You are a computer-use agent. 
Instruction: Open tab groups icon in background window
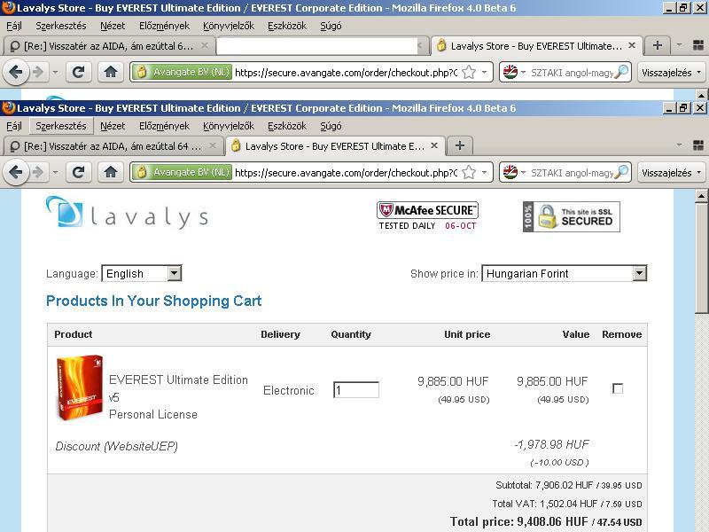pos(697,45)
